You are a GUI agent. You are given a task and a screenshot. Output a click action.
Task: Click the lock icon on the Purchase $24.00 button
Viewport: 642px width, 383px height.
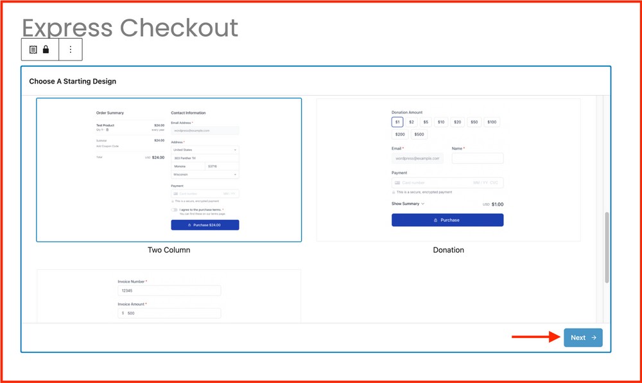pos(189,224)
